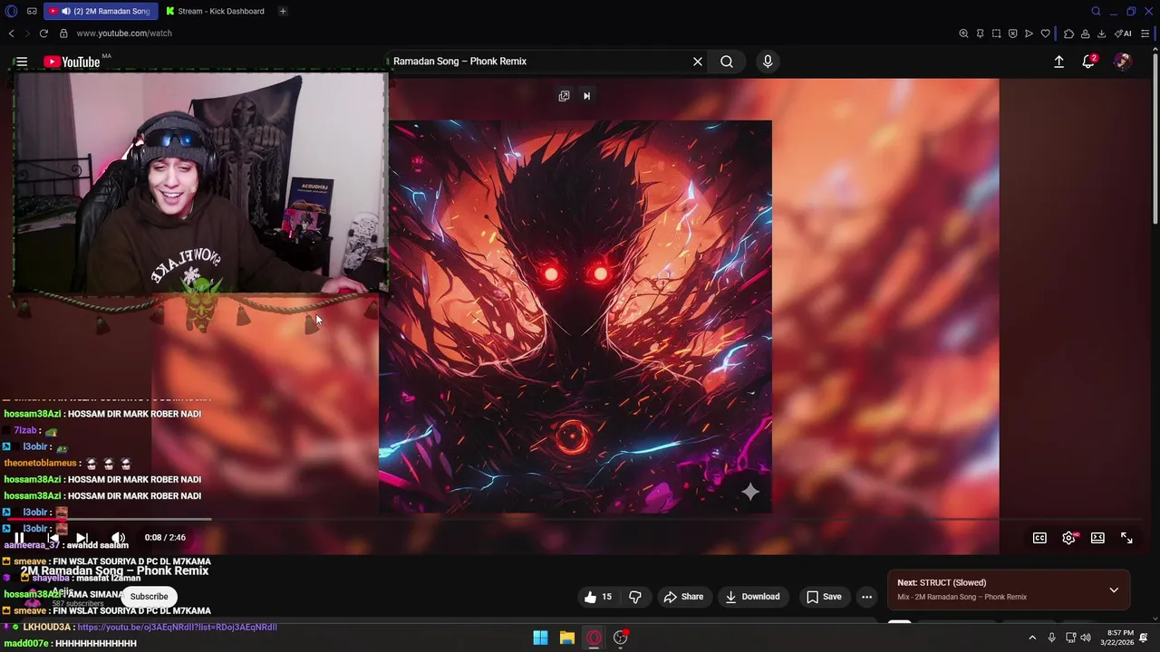The height and width of the screenshot is (652, 1160).
Task: Open the player settings gear
Action: [x=1069, y=538]
